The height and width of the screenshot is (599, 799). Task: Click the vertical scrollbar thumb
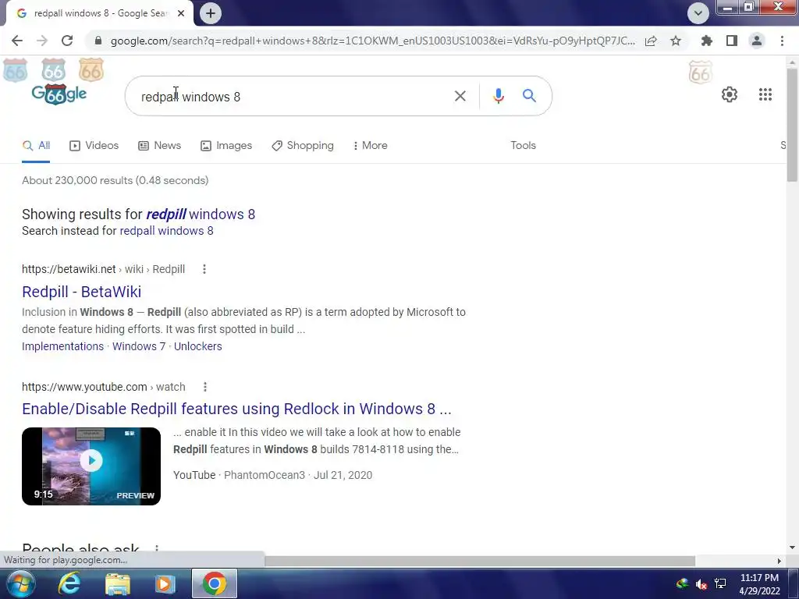(x=792, y=124)
